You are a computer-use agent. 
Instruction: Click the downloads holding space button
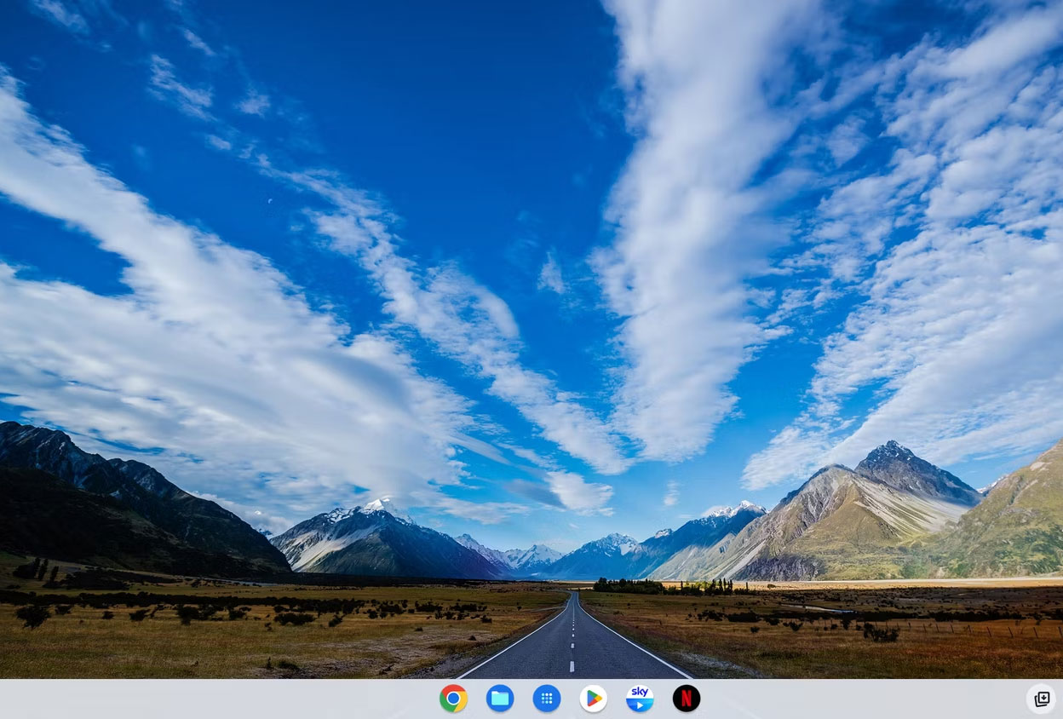pos(1041,699)
